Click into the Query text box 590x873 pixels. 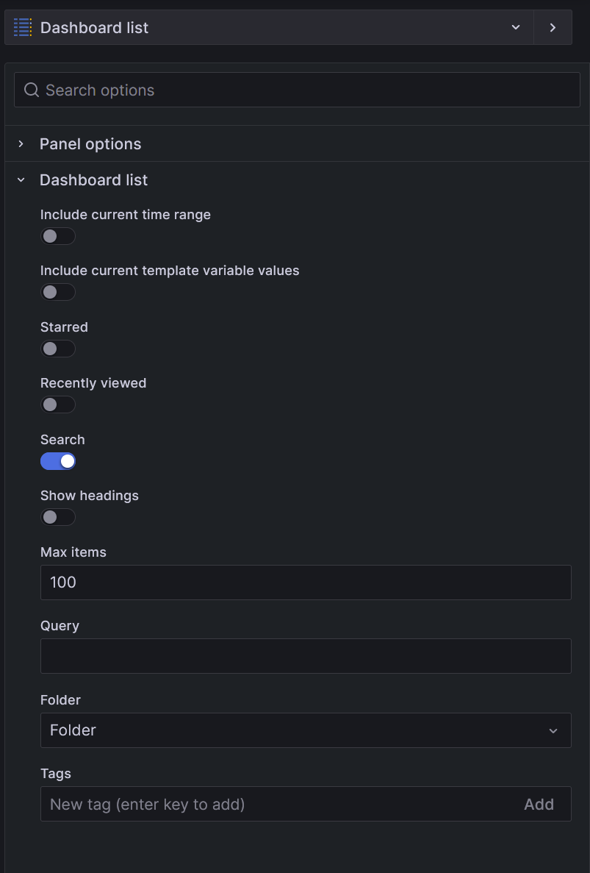[306, 656]
